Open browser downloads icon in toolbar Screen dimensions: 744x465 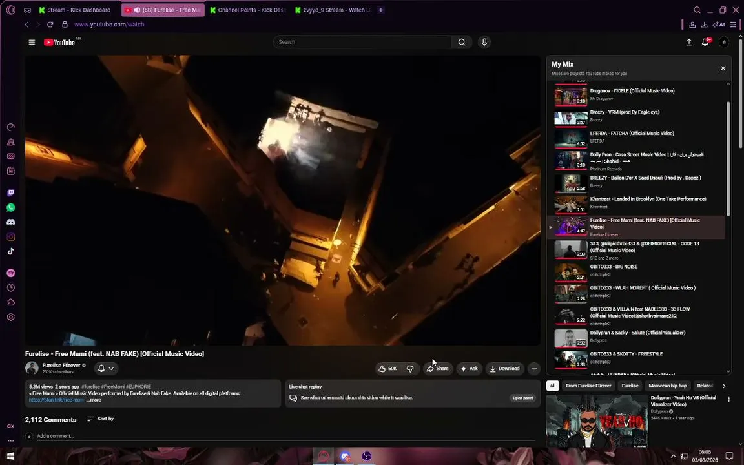tap(704, 24)
